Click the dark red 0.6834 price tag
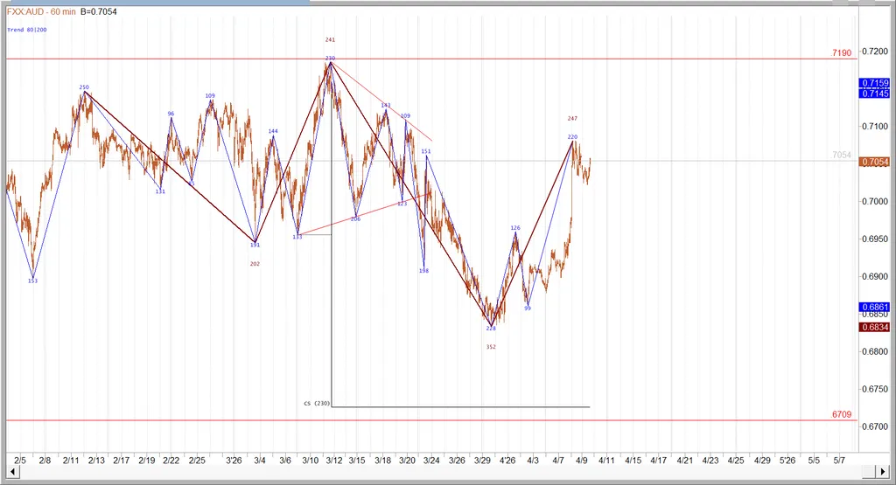Image resolution: width=896 pixels, height=485 pixels. pyautogui.click(x=875, y=327)
